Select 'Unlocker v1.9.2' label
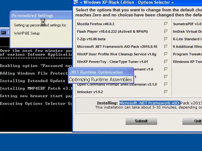Image resolution: width=202 pixels, height=151 pixels. point(90,92)
